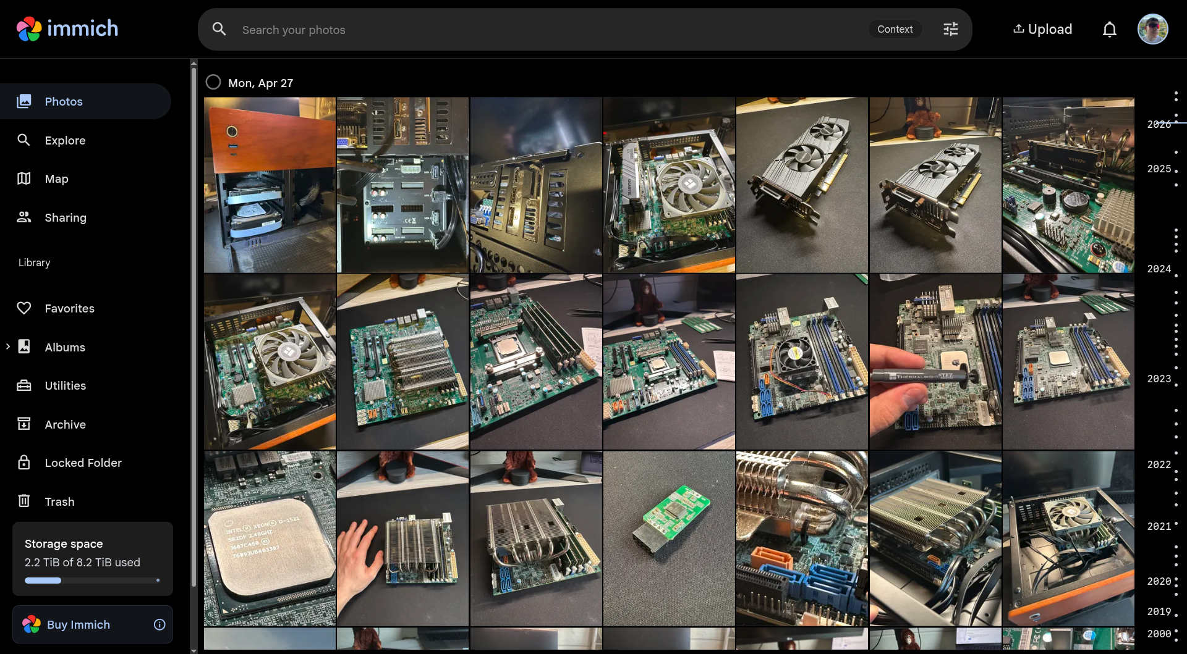Image resolution: width=1187 pixels, height=654 pixels.
Task: Click the search magnifier icon
Action: pyautogui.click(x=219, y=29)
